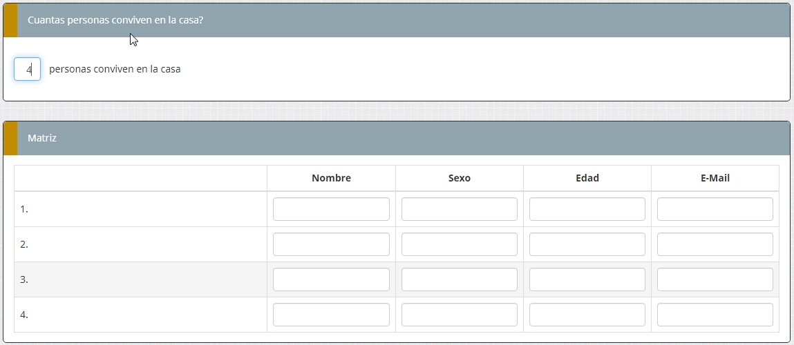Click the Nombre field in row 3
Screen dimensions: 794x345
pos(331,279)
